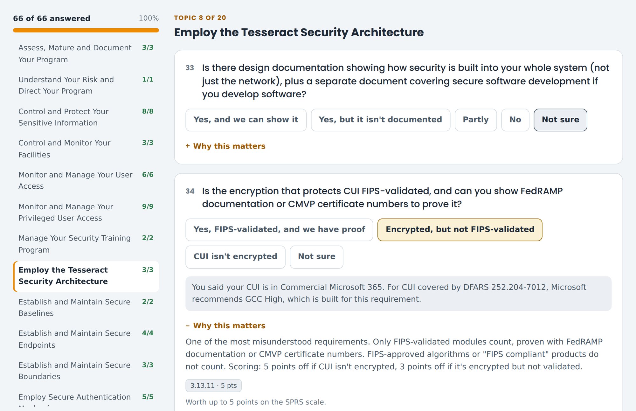
Task: Go to "Establish and Maintain Secure Endpoints"
Action: 86,339
